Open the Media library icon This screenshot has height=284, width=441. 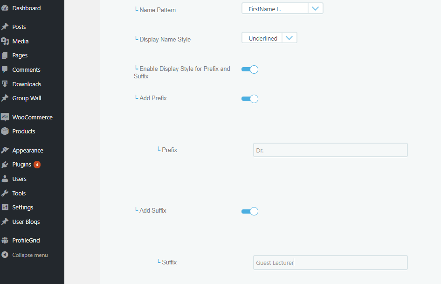click(x=7, y=41)
